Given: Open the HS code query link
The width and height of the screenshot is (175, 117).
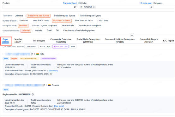Looking at the screenshot, I should point(146,3).
